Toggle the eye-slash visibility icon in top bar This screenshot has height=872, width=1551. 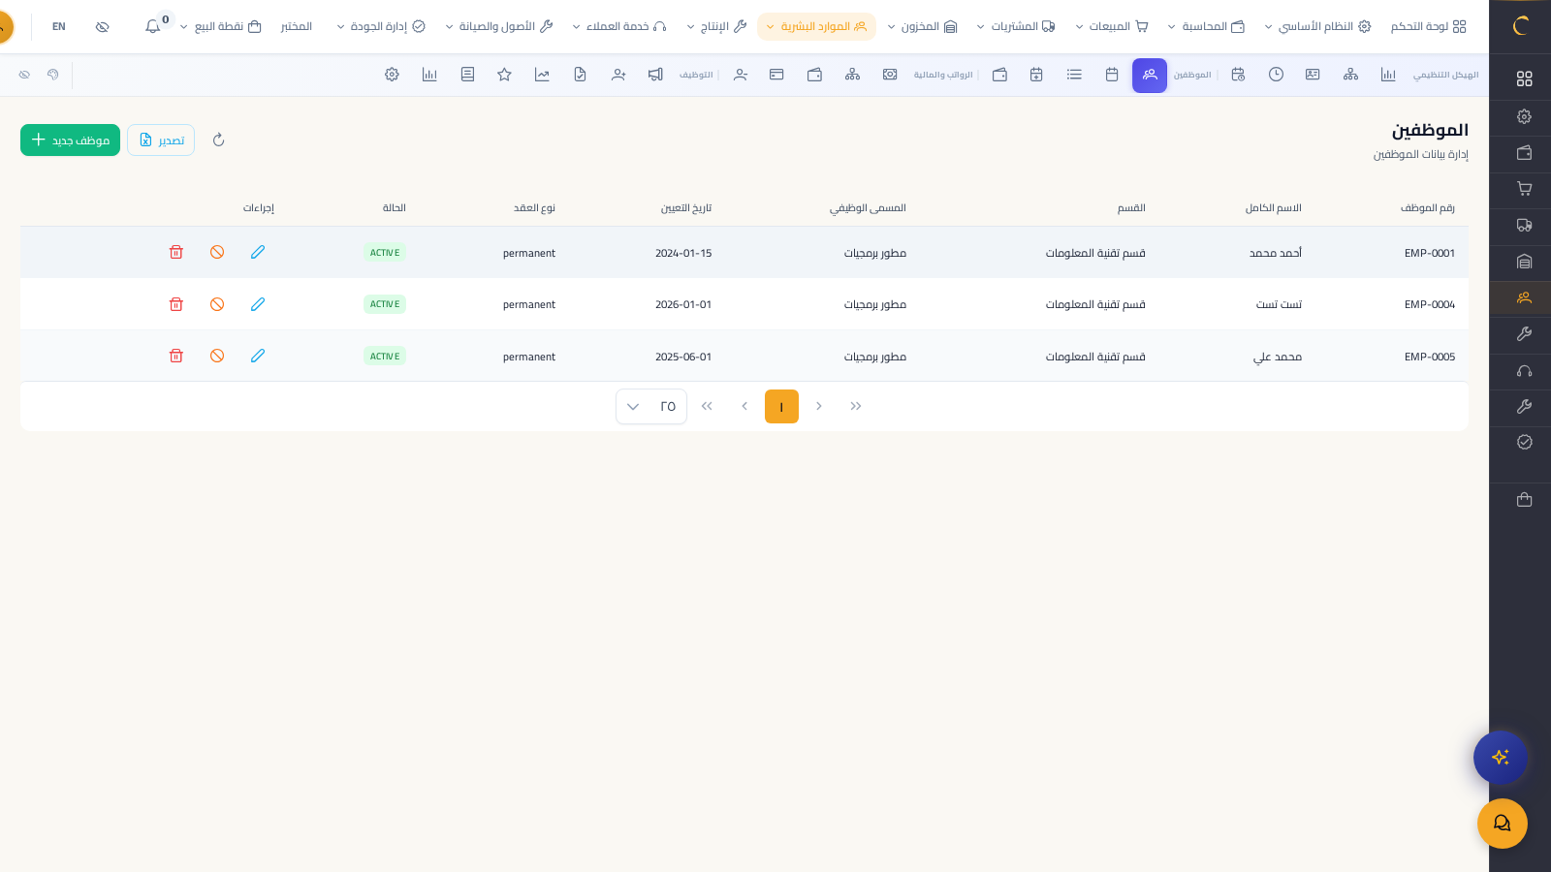tap(103, 27)
